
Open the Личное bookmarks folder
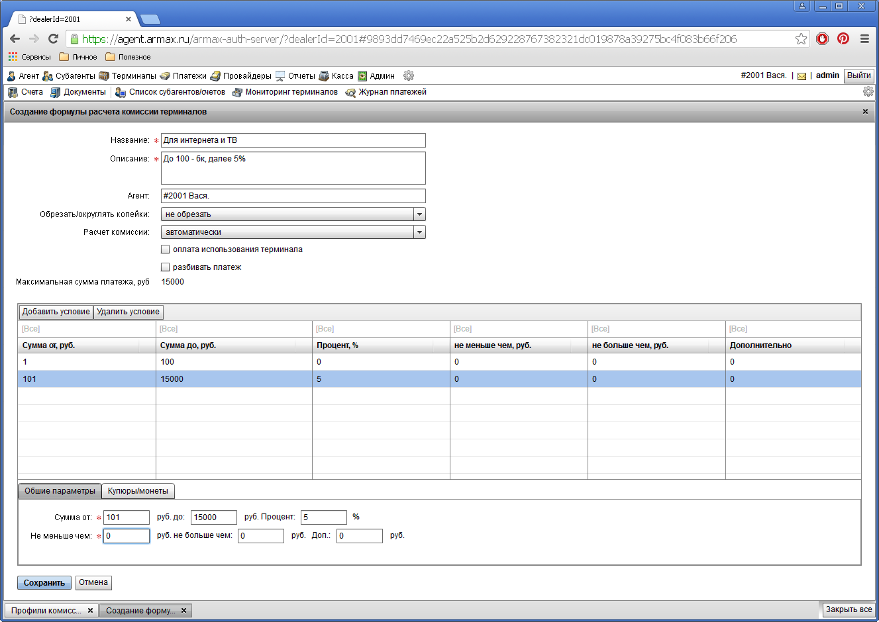coord(78,57)
